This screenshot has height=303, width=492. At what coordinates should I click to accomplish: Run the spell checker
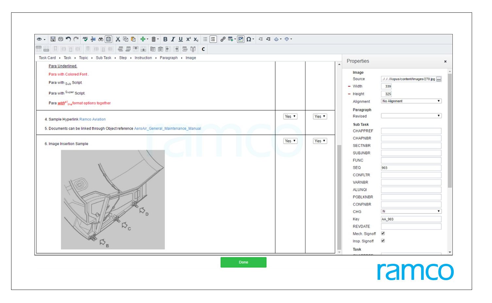(x=85, y=39)
